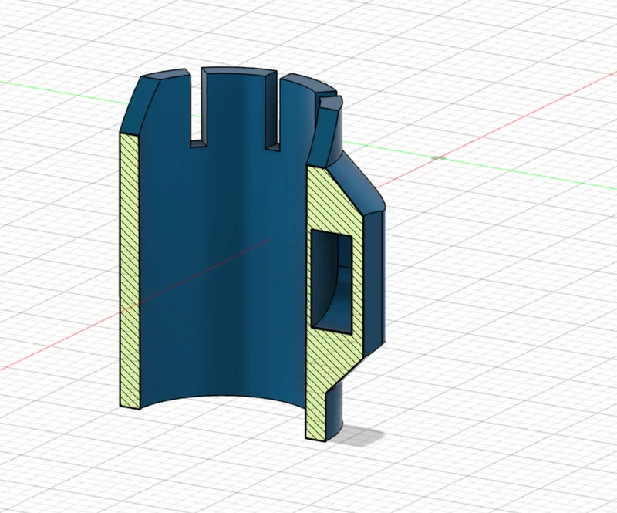Pick the rectangular pocket in the right wall
Screen dimensions: 617x513
pos(332,282)
